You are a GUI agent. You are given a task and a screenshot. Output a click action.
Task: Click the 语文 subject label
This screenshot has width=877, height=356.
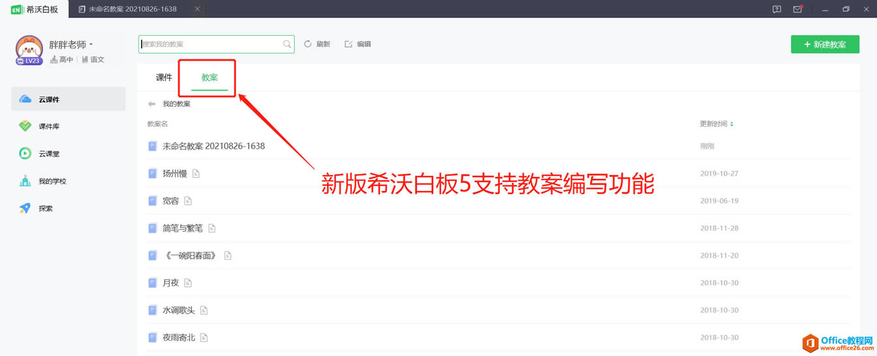coord(93,59)
